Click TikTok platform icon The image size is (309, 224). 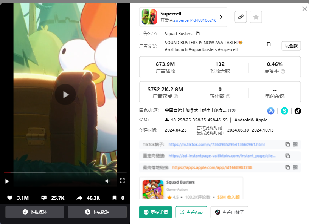298,111
